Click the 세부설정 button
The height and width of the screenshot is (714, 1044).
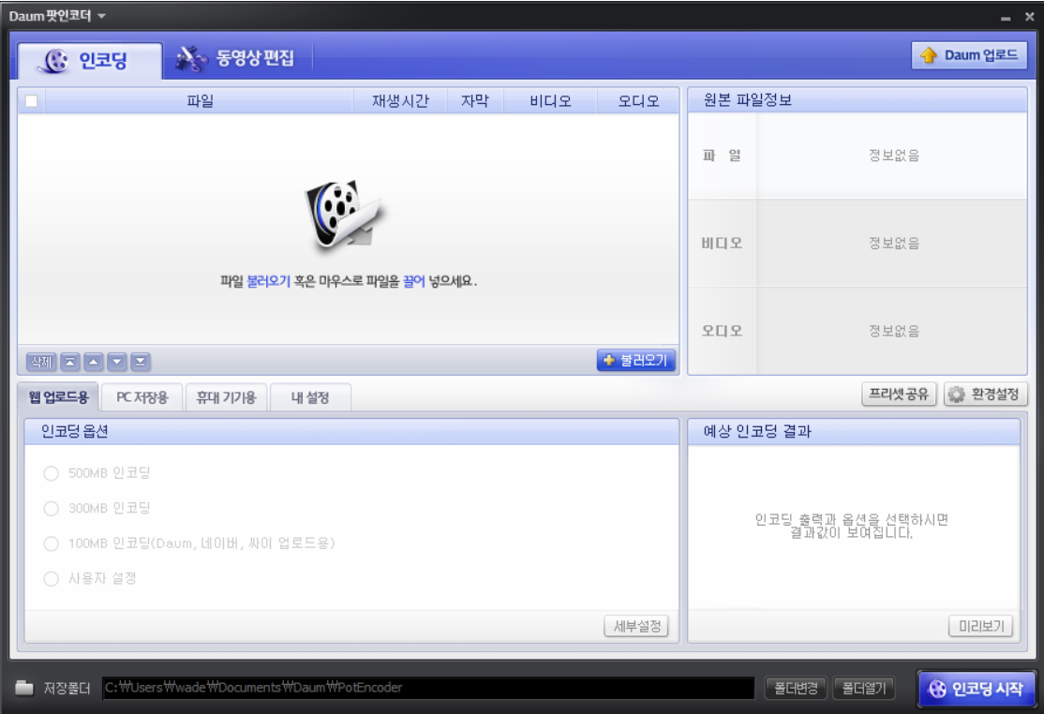pyautogui.click(x=636, y=626)
